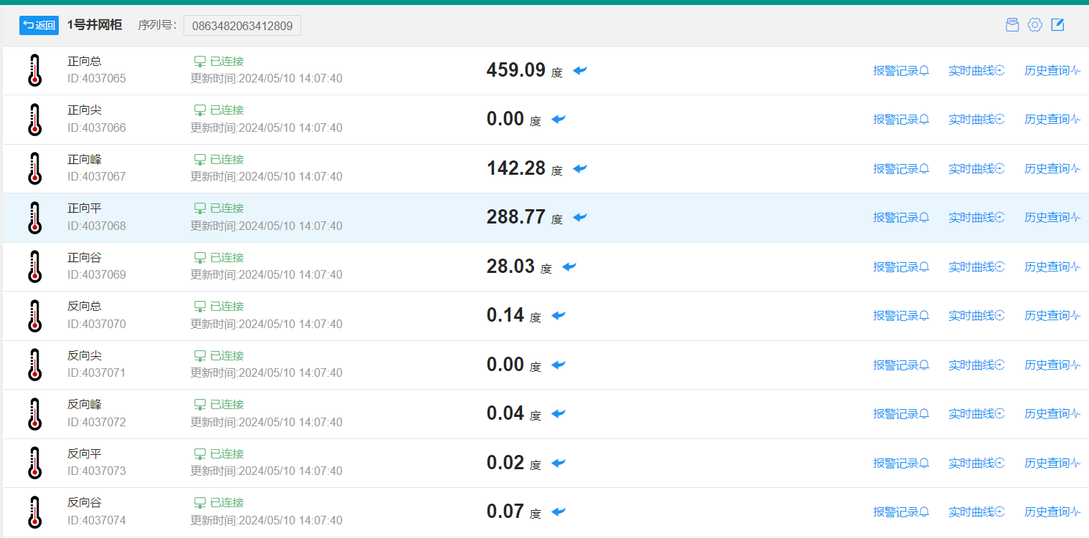Click the serial number field 0863482063412809

tap(242, 26)
